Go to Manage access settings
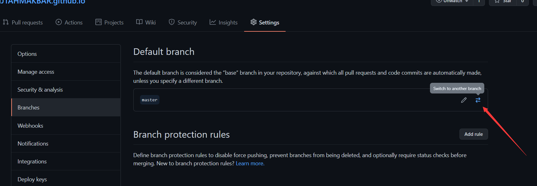This screenshot has height=186, width=537. (36, 72)
